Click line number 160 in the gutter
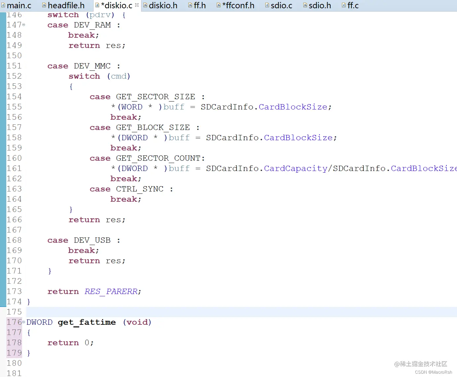This screenshot has width=457, height=377. (x=14, y=158)
